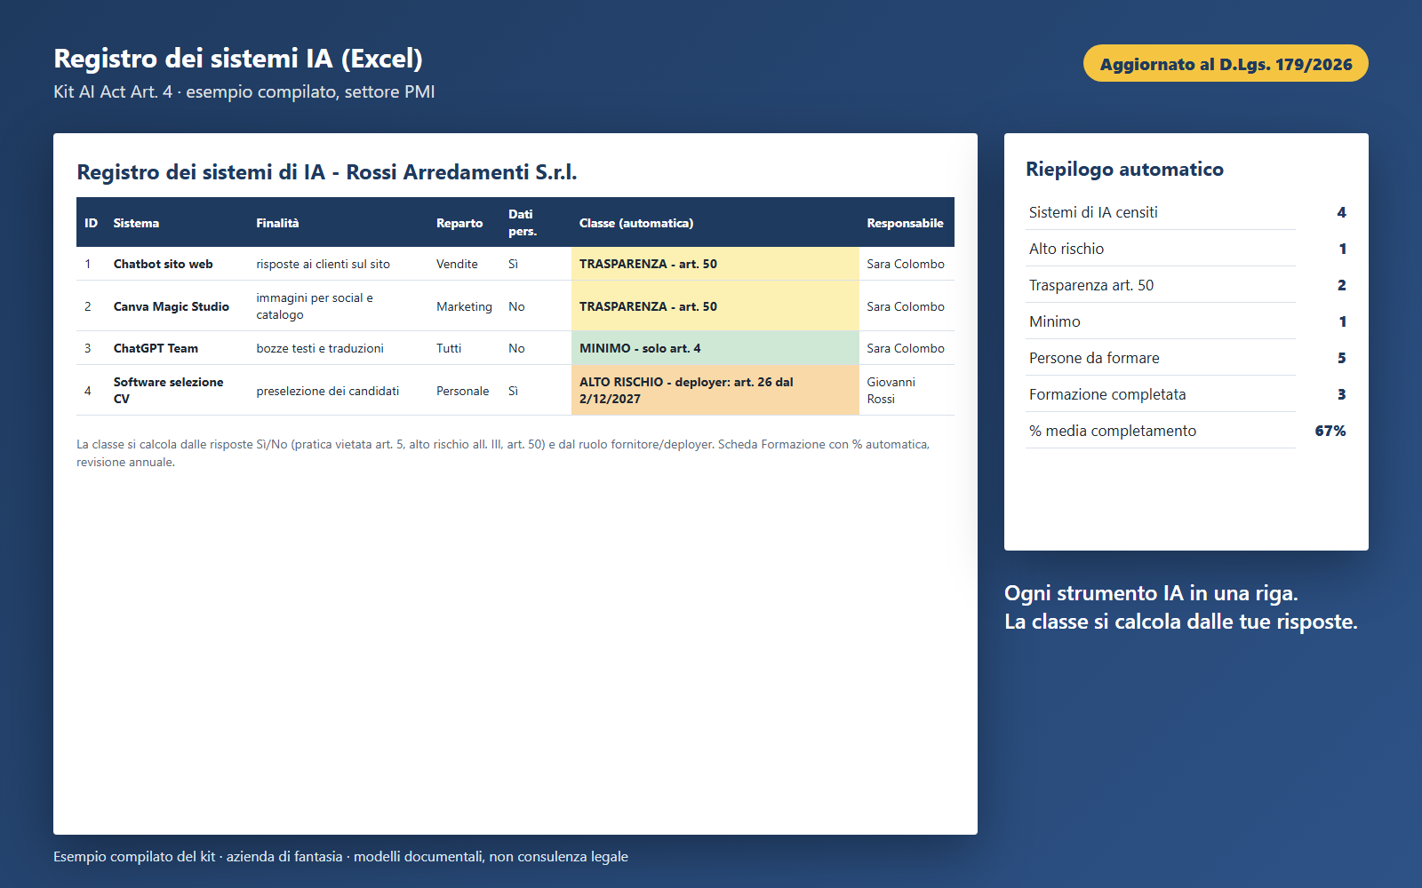Click the 'Marketing' department cell
This screenshot has width=1422, height=888.
pos(464,306)
